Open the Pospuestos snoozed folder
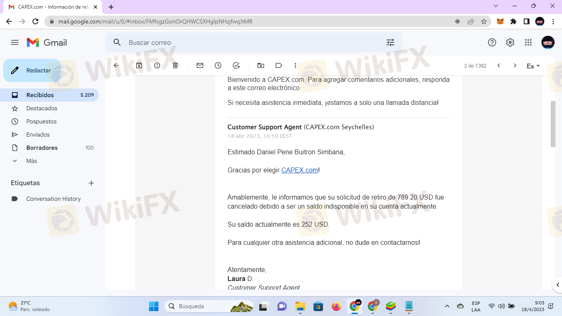Image resolution: width=562 pixels, height=316 pixels. pyautogui.click(x=49, y=121)
